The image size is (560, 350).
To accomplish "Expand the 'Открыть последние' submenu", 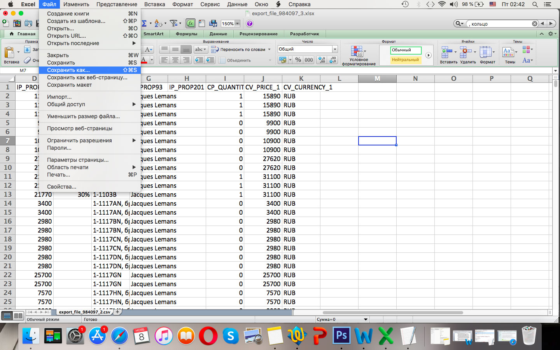I will pyautogui.click(x=89, y=43).
